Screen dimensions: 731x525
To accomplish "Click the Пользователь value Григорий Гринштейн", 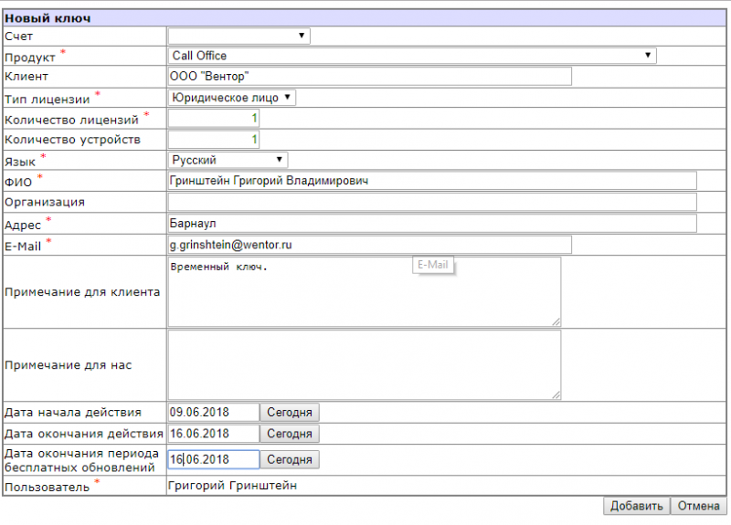I will coord(232,486).
